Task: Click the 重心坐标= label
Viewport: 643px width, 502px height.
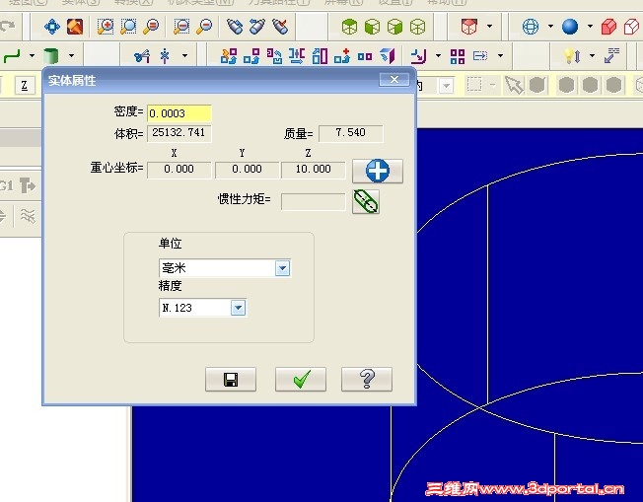Action: (117, 168)
